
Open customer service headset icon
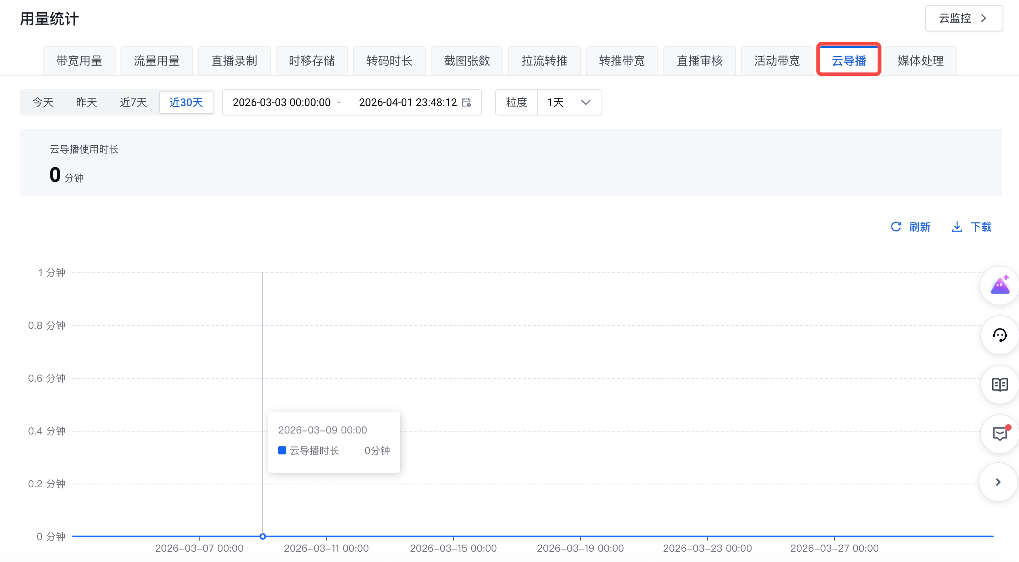(1000, 335)
